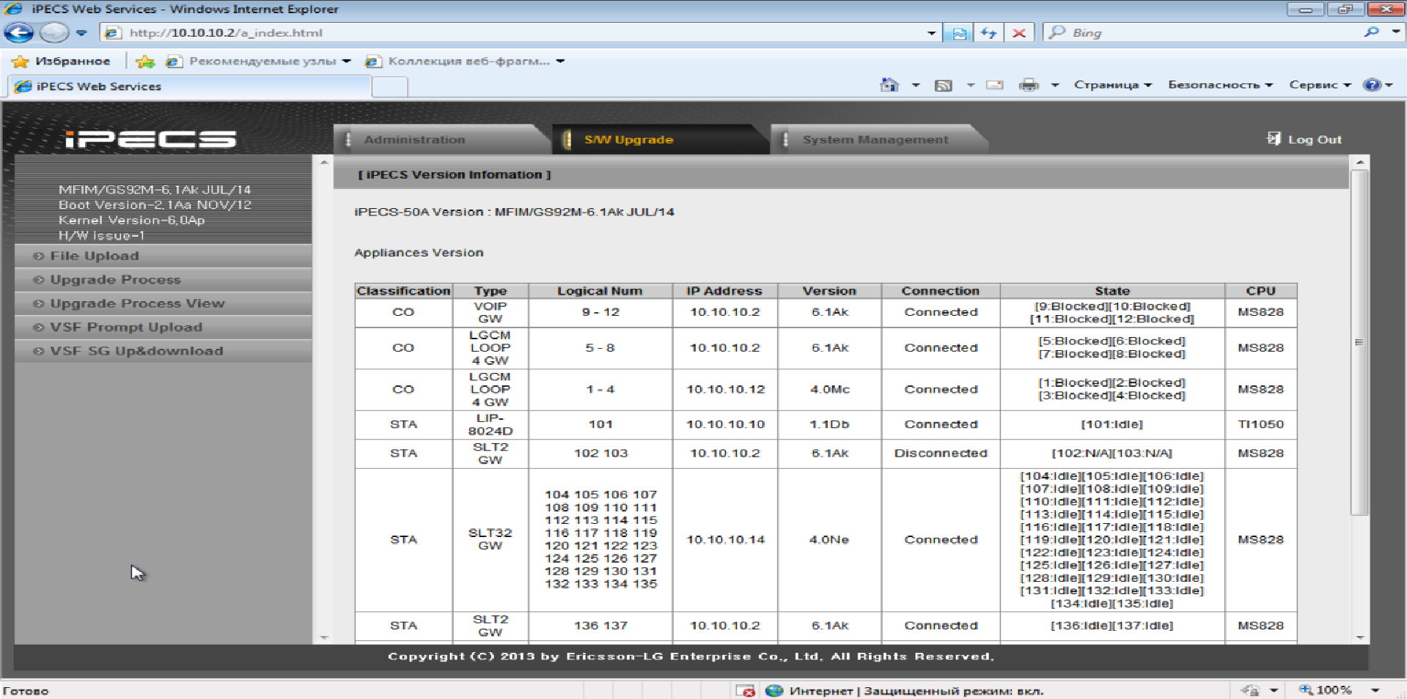Expand the Безопасность dropdown menu

pos(1219,85)
